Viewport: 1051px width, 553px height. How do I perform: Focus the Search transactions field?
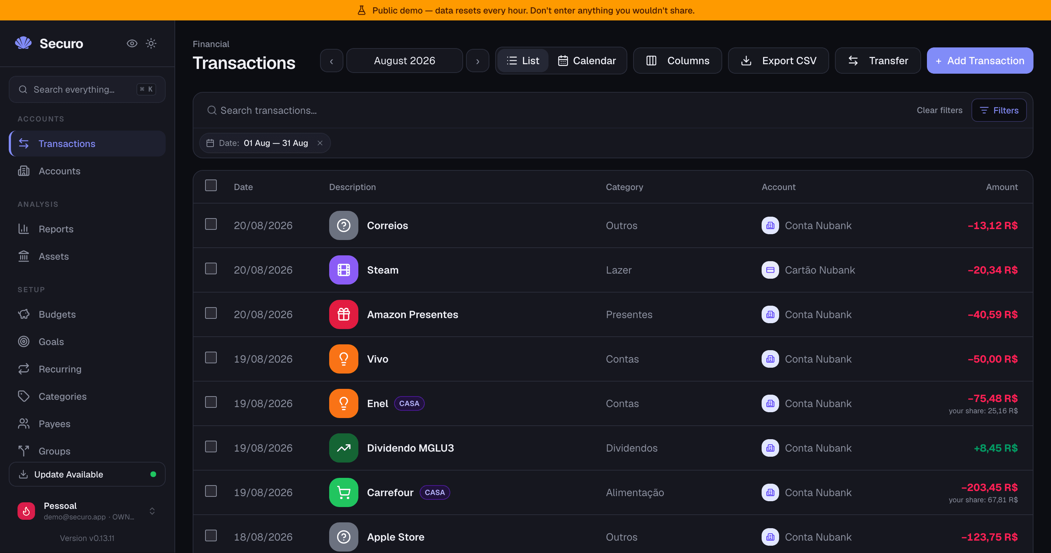click(x=555, y=111)
